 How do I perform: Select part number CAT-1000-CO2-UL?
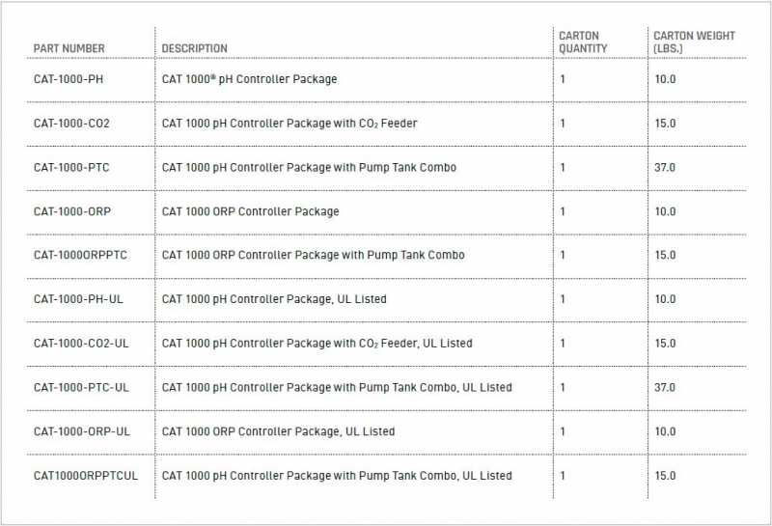point(81,344)
